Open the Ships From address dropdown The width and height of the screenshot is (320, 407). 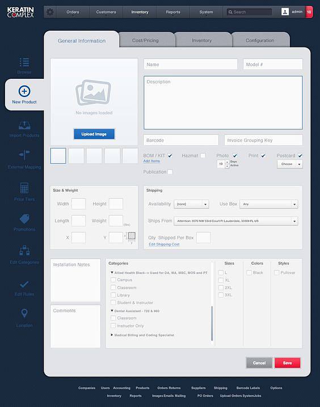click(x=236, y=221)
